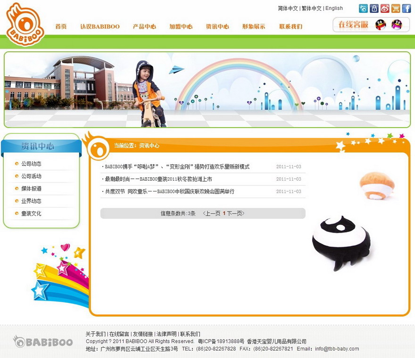Open 联系我们 in the top navigation
The height and width of the screenshot is (358, 415).
pyautogui.click(x=290, y=26)
